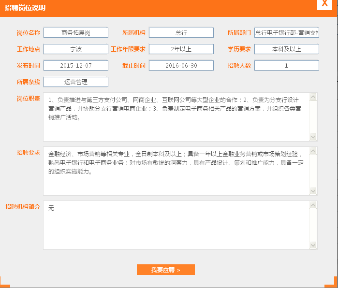338x288 pixels.
Task: Focus the 所属条线 field showing 运营管理
Action: (76, 82)
